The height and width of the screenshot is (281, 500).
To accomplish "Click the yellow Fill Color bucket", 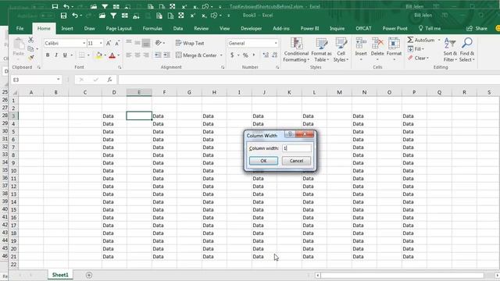I will [x=99, y=55].
